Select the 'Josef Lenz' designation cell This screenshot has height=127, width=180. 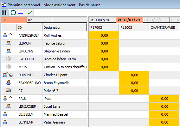pyautogui.click(x=65, y=106)
